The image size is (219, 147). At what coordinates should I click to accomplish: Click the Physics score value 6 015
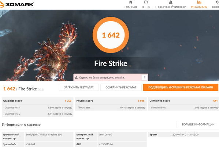coord(141,101)
